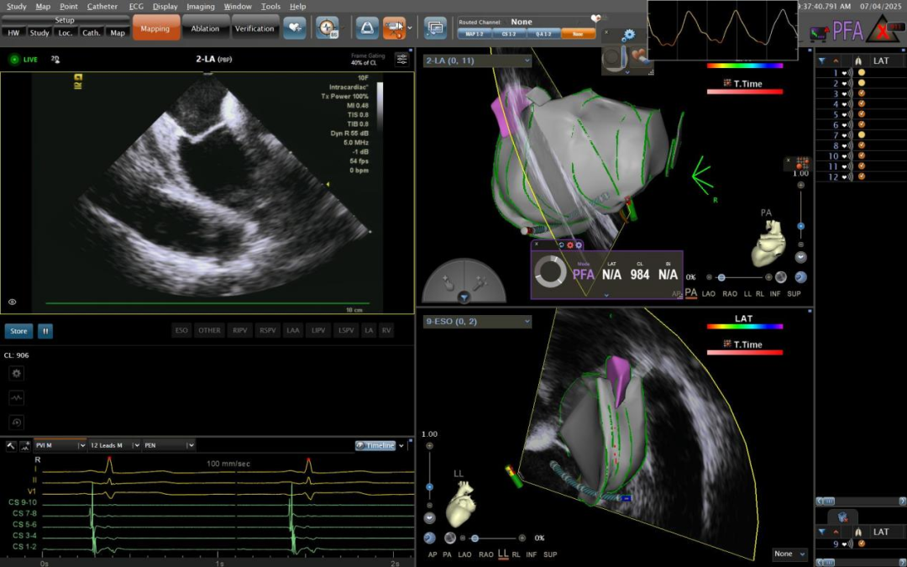
Task: Open ultrasound image settings icon
Action: [401, 59]
